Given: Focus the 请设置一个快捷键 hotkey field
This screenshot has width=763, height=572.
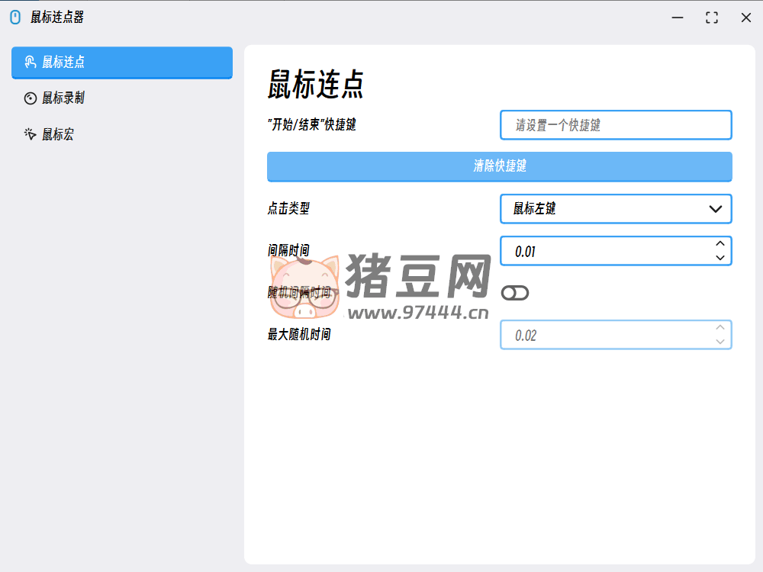Looking at the screenshot, I should click(x=615, y=125).
